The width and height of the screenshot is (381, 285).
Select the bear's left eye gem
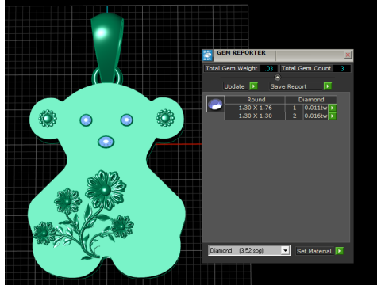[x=86, y=120]
